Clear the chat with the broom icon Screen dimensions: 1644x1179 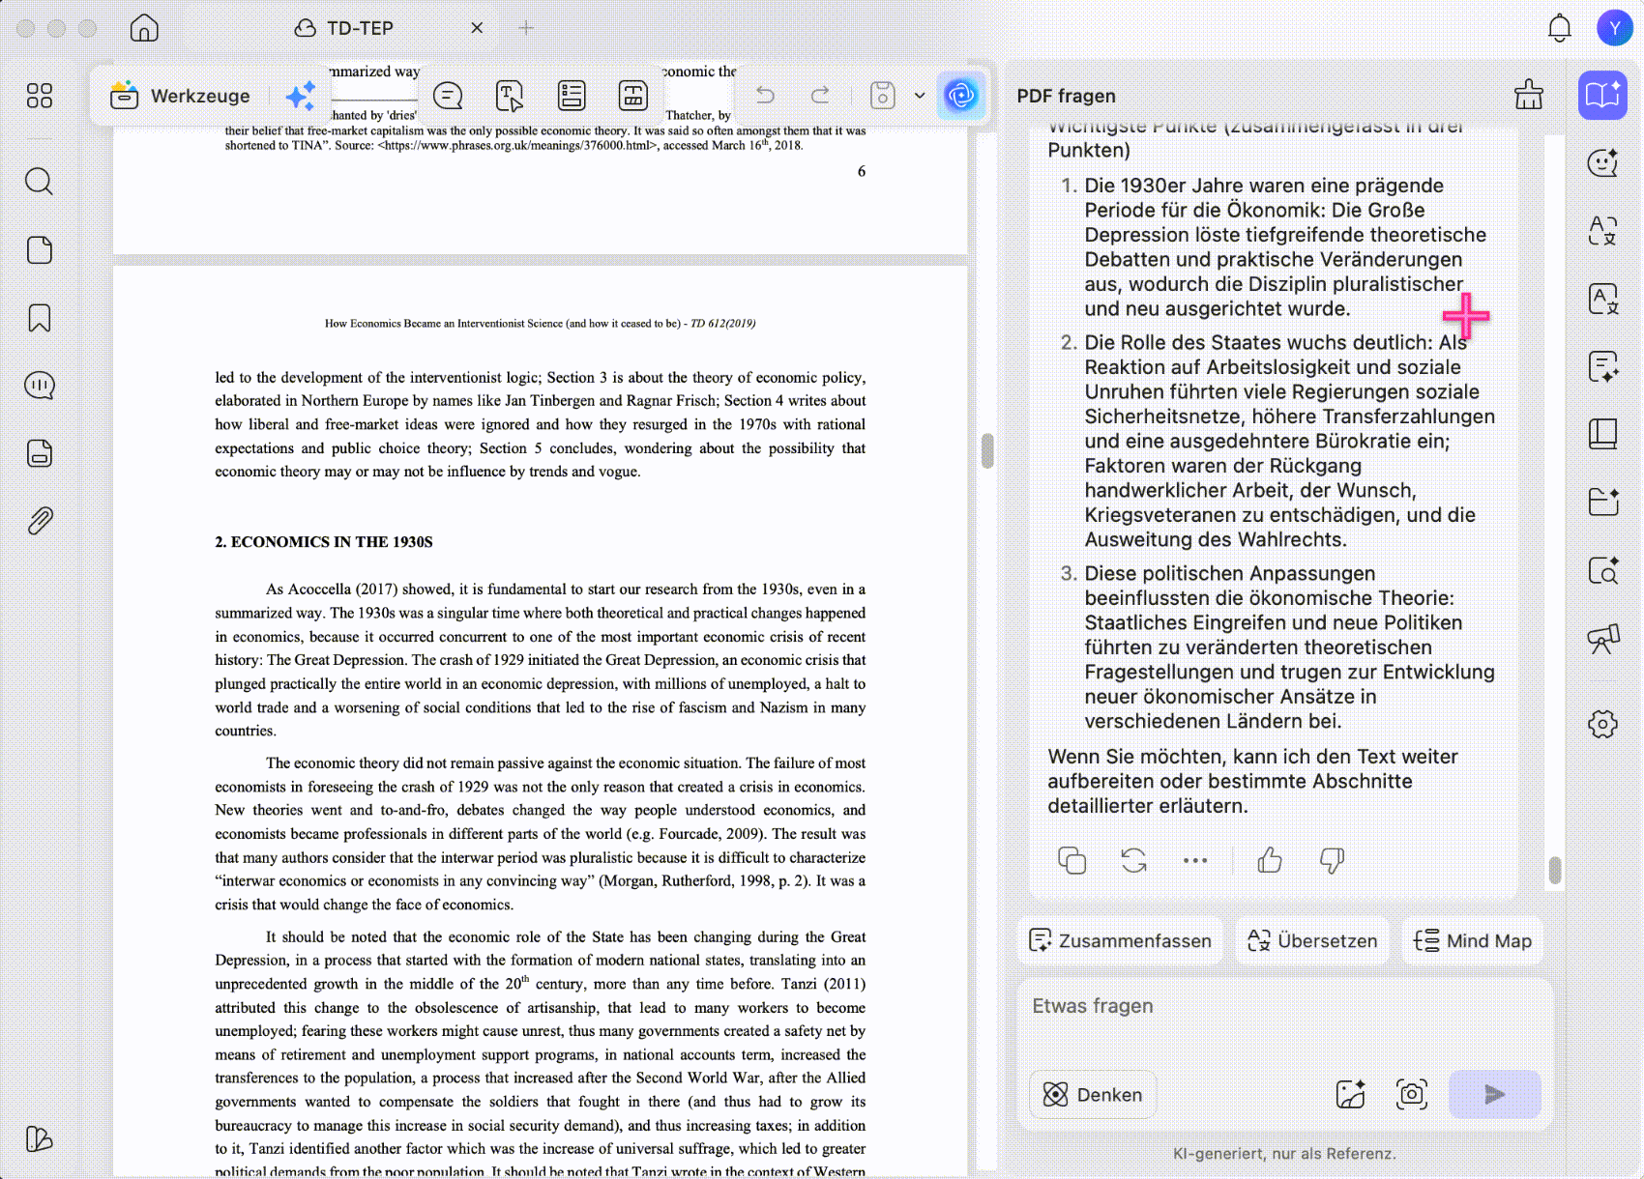(x=1529, y=95)
